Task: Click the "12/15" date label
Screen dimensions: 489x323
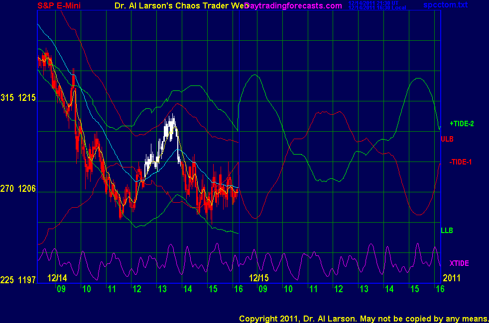Action: (259, 278)
